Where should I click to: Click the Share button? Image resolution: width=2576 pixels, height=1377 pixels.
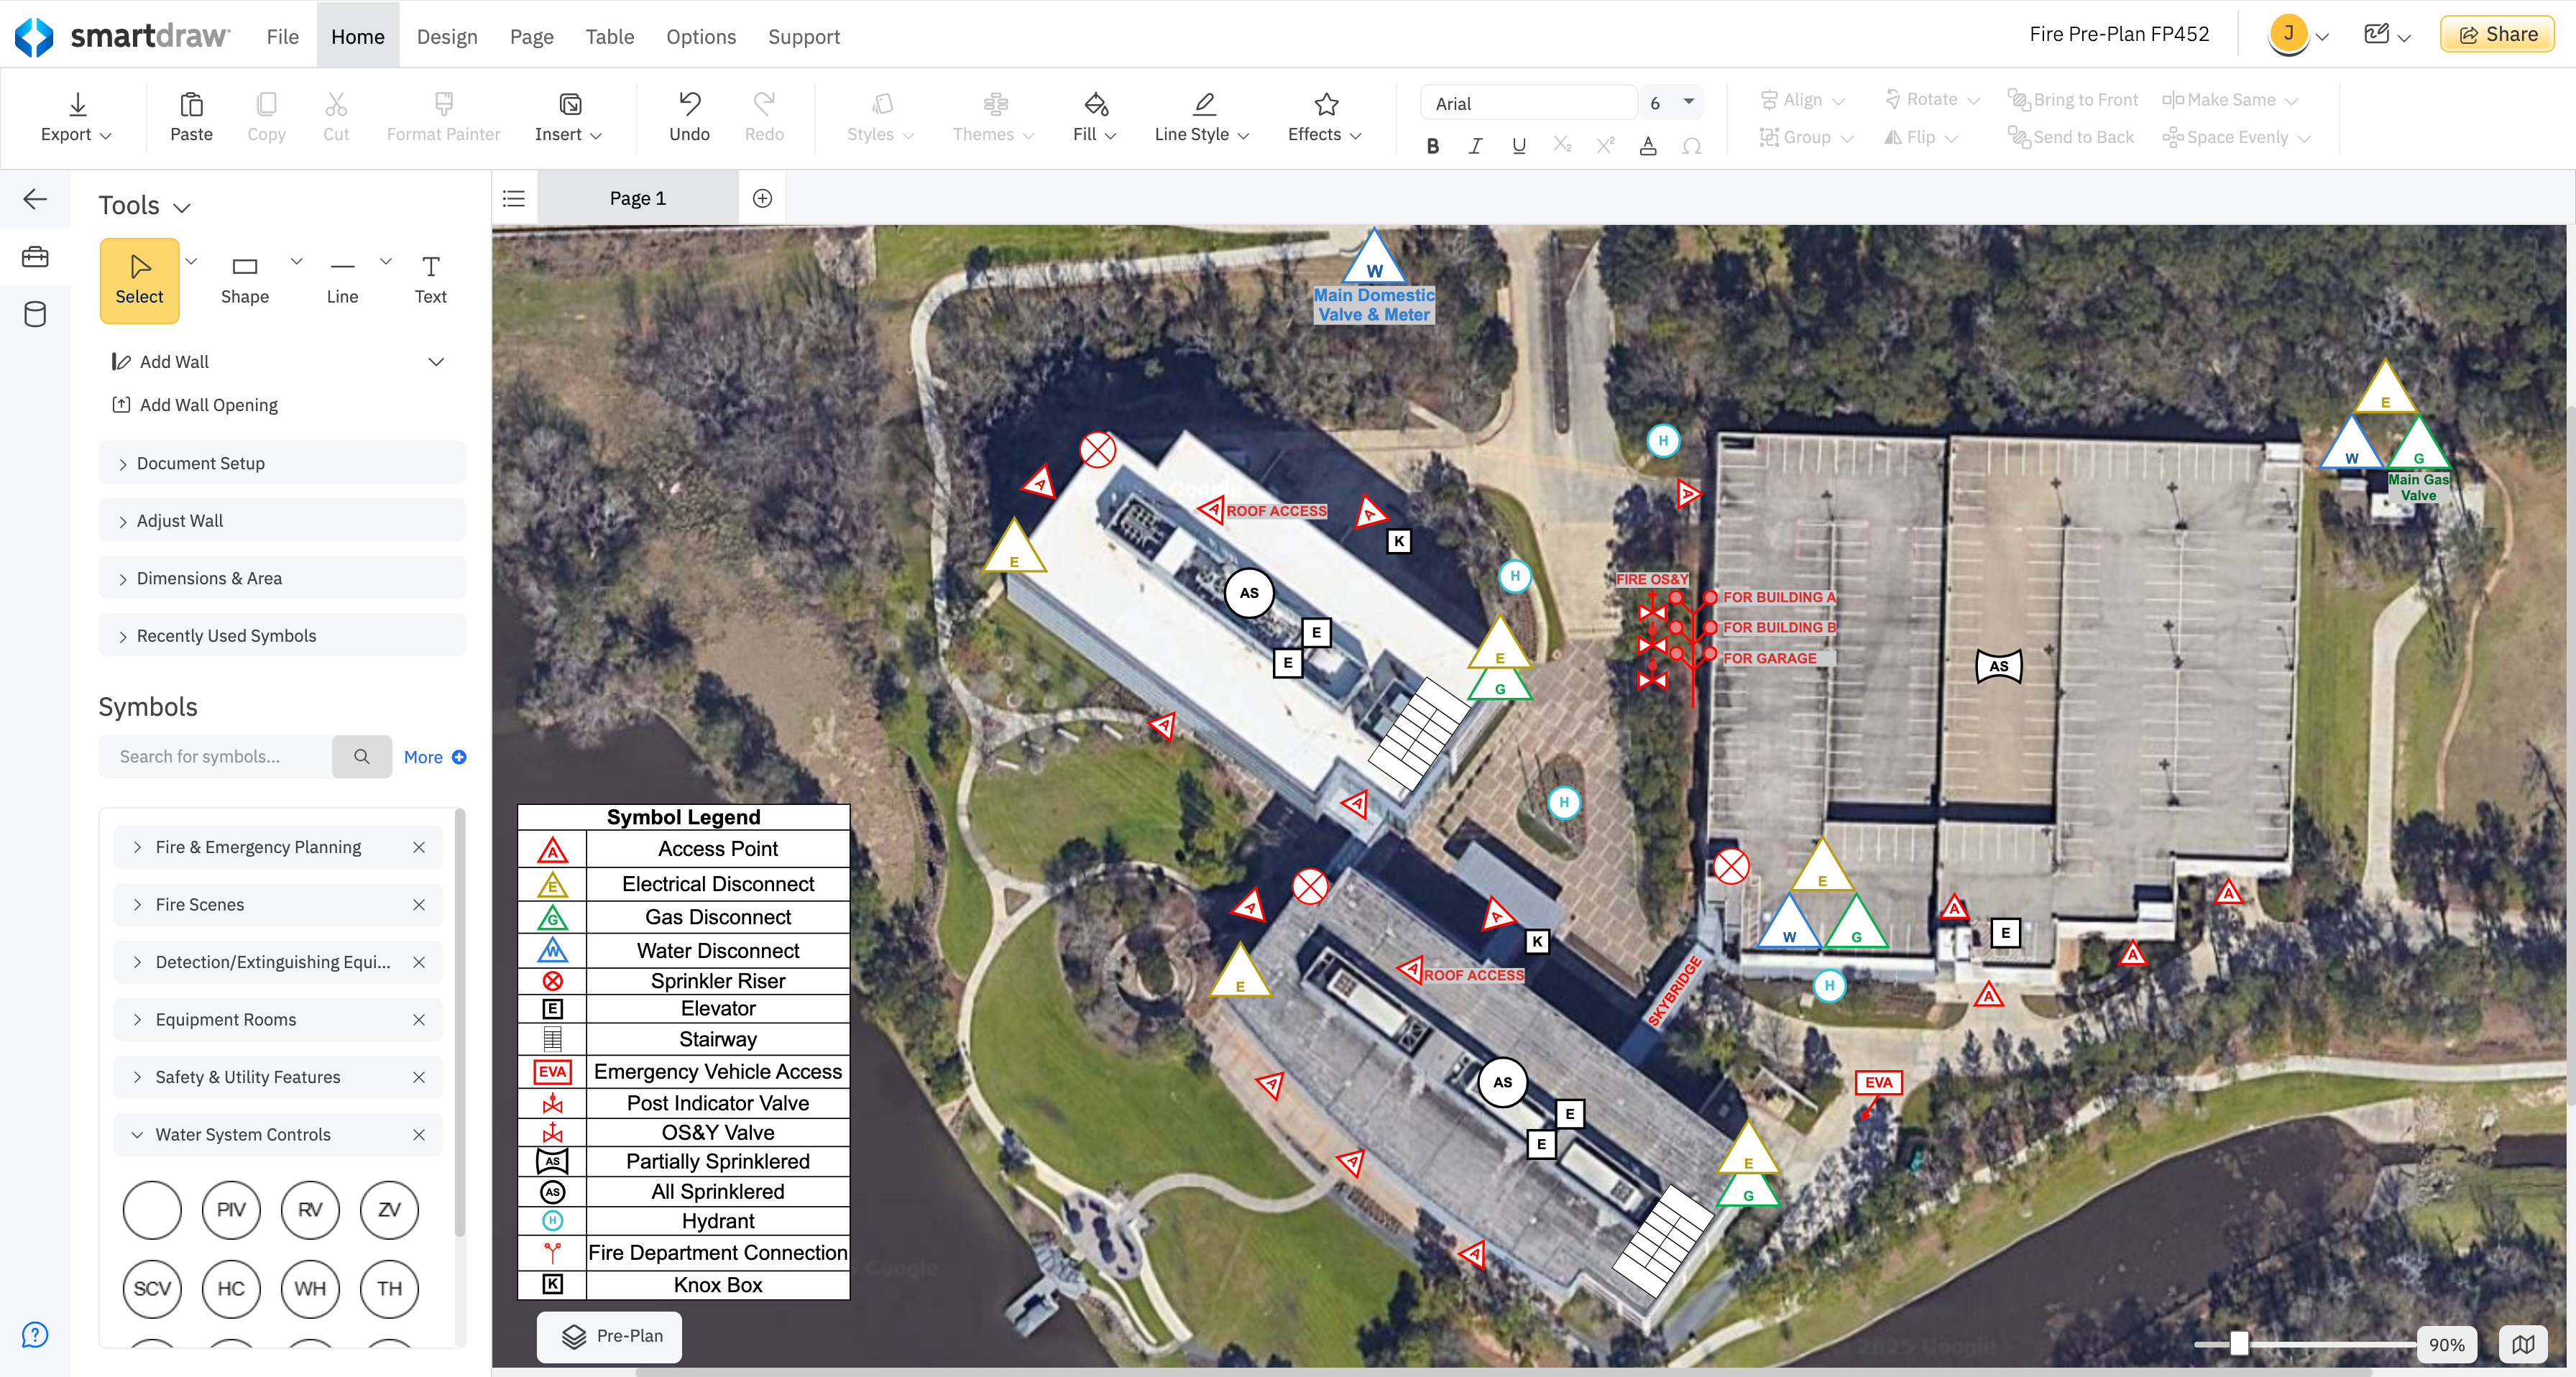click(2497, 34)
